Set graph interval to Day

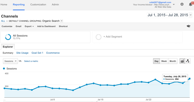pos(156,61)
